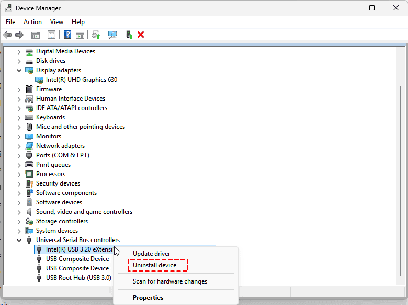Click the Forward arrow toolbar icon
The width and height of the screenshot is (408, 305).
click(19, 35)
